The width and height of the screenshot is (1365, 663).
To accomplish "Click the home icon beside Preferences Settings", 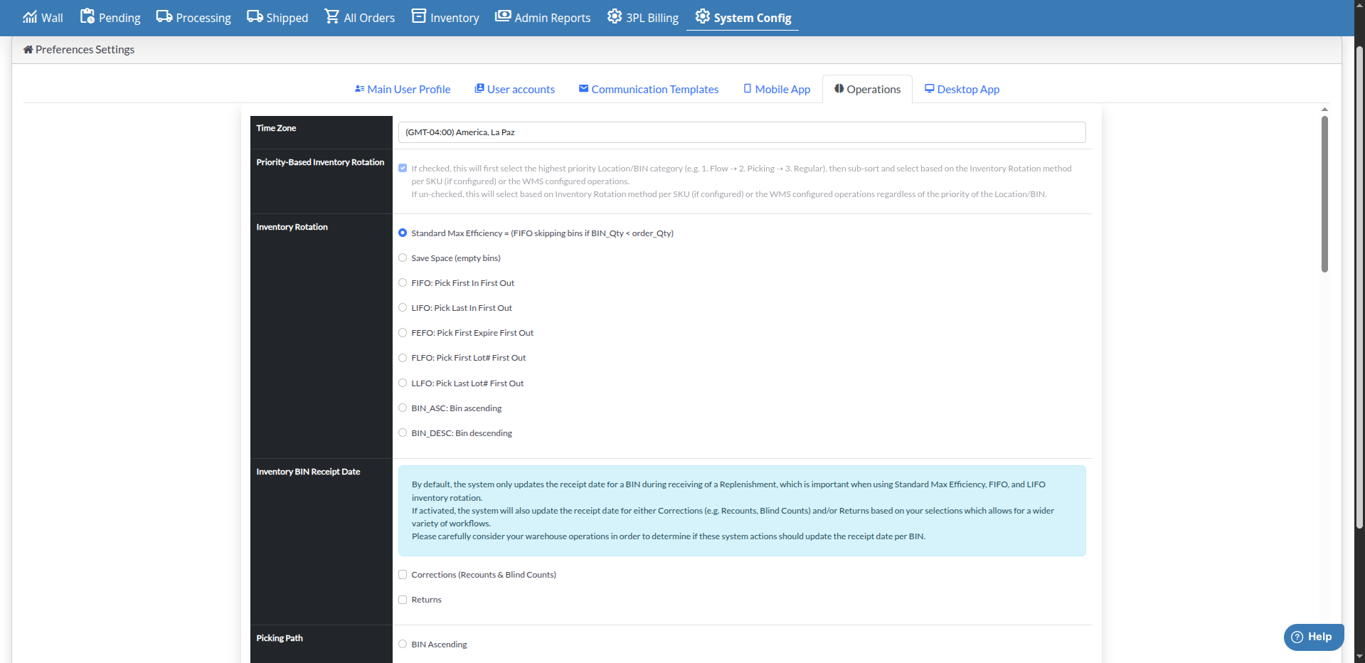I will click(x=28, y=50).
